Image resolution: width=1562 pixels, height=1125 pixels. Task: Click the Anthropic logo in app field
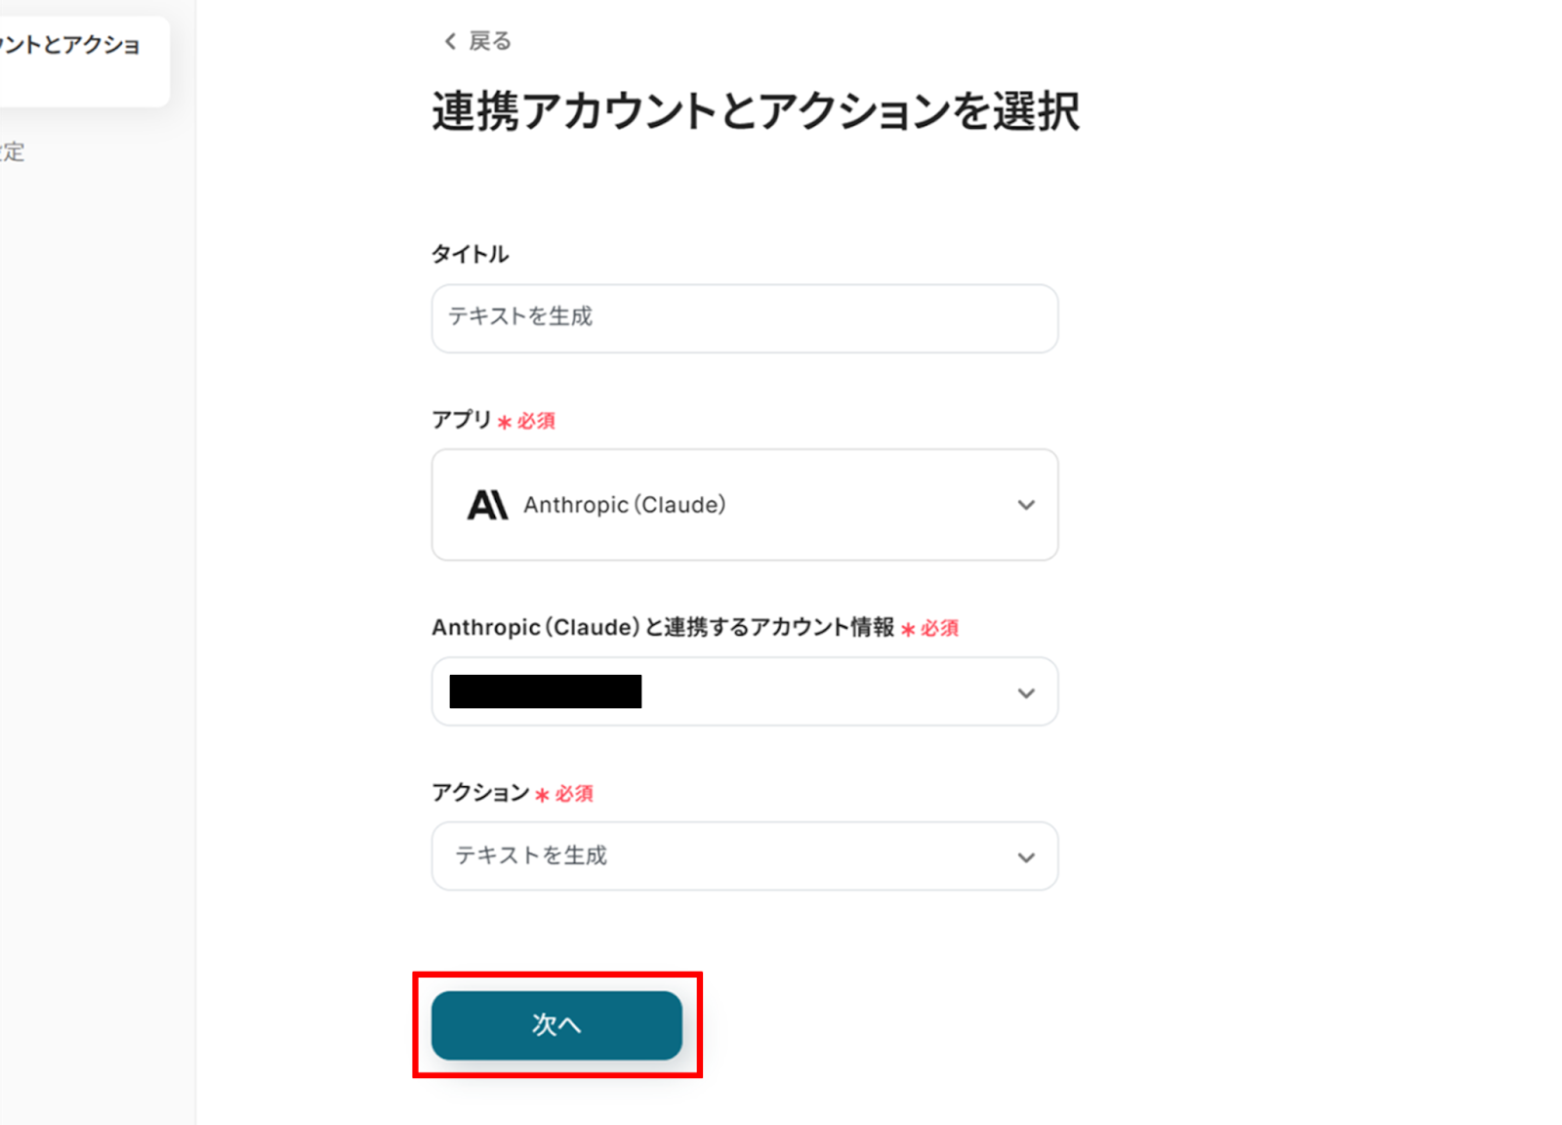pos(487,505)
